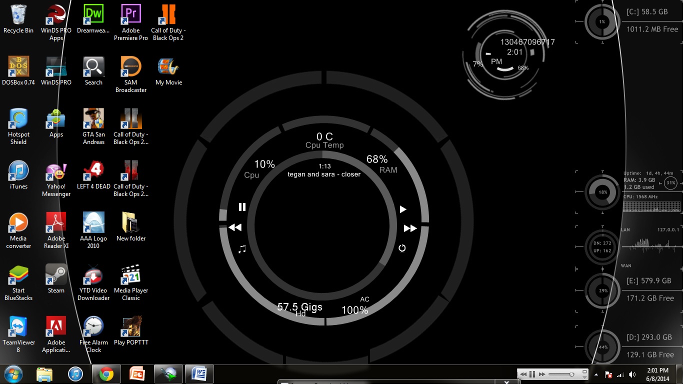Click the '0 C' Cpu Temp reading
This screenshot has height=385, width=684.
coord(324,136)
